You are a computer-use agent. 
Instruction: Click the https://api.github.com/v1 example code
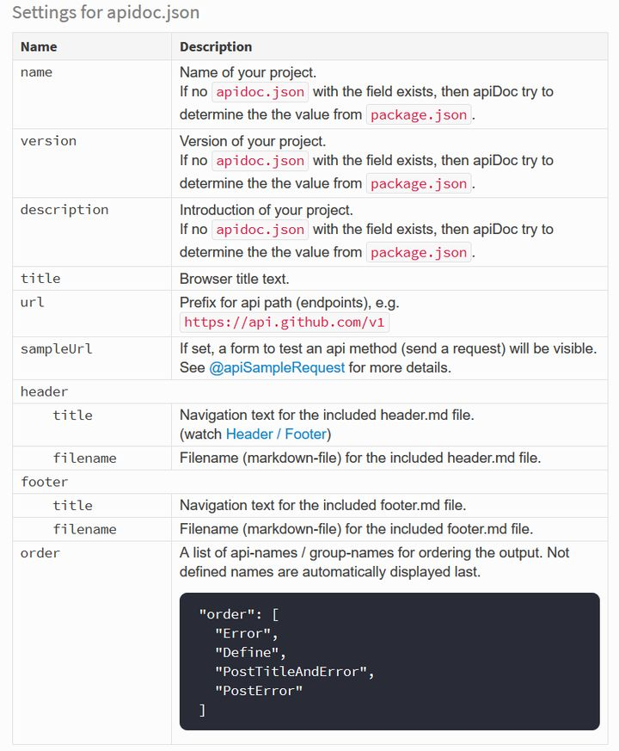pos(285,323)
